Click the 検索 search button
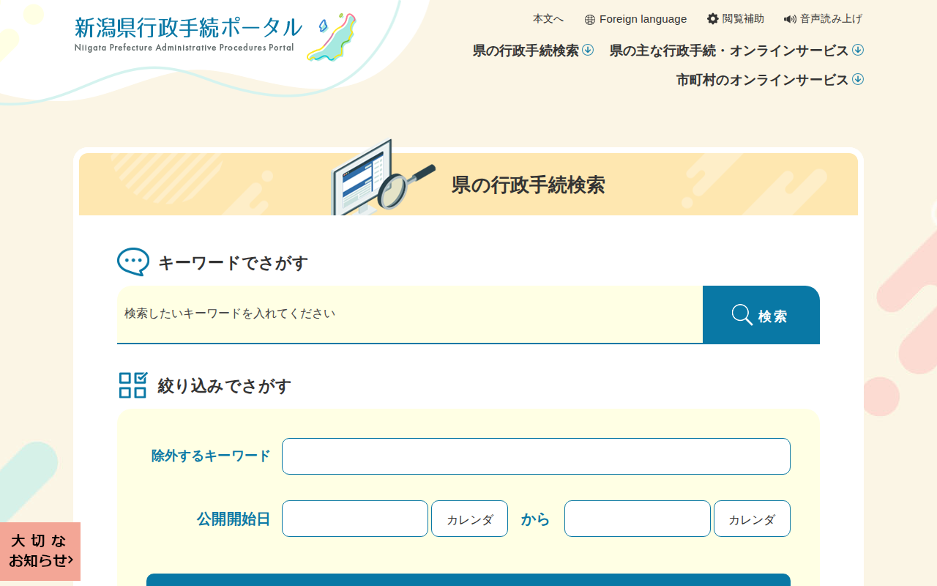The width and height of the screenshot is (937, 586). (x=761, y=315)
